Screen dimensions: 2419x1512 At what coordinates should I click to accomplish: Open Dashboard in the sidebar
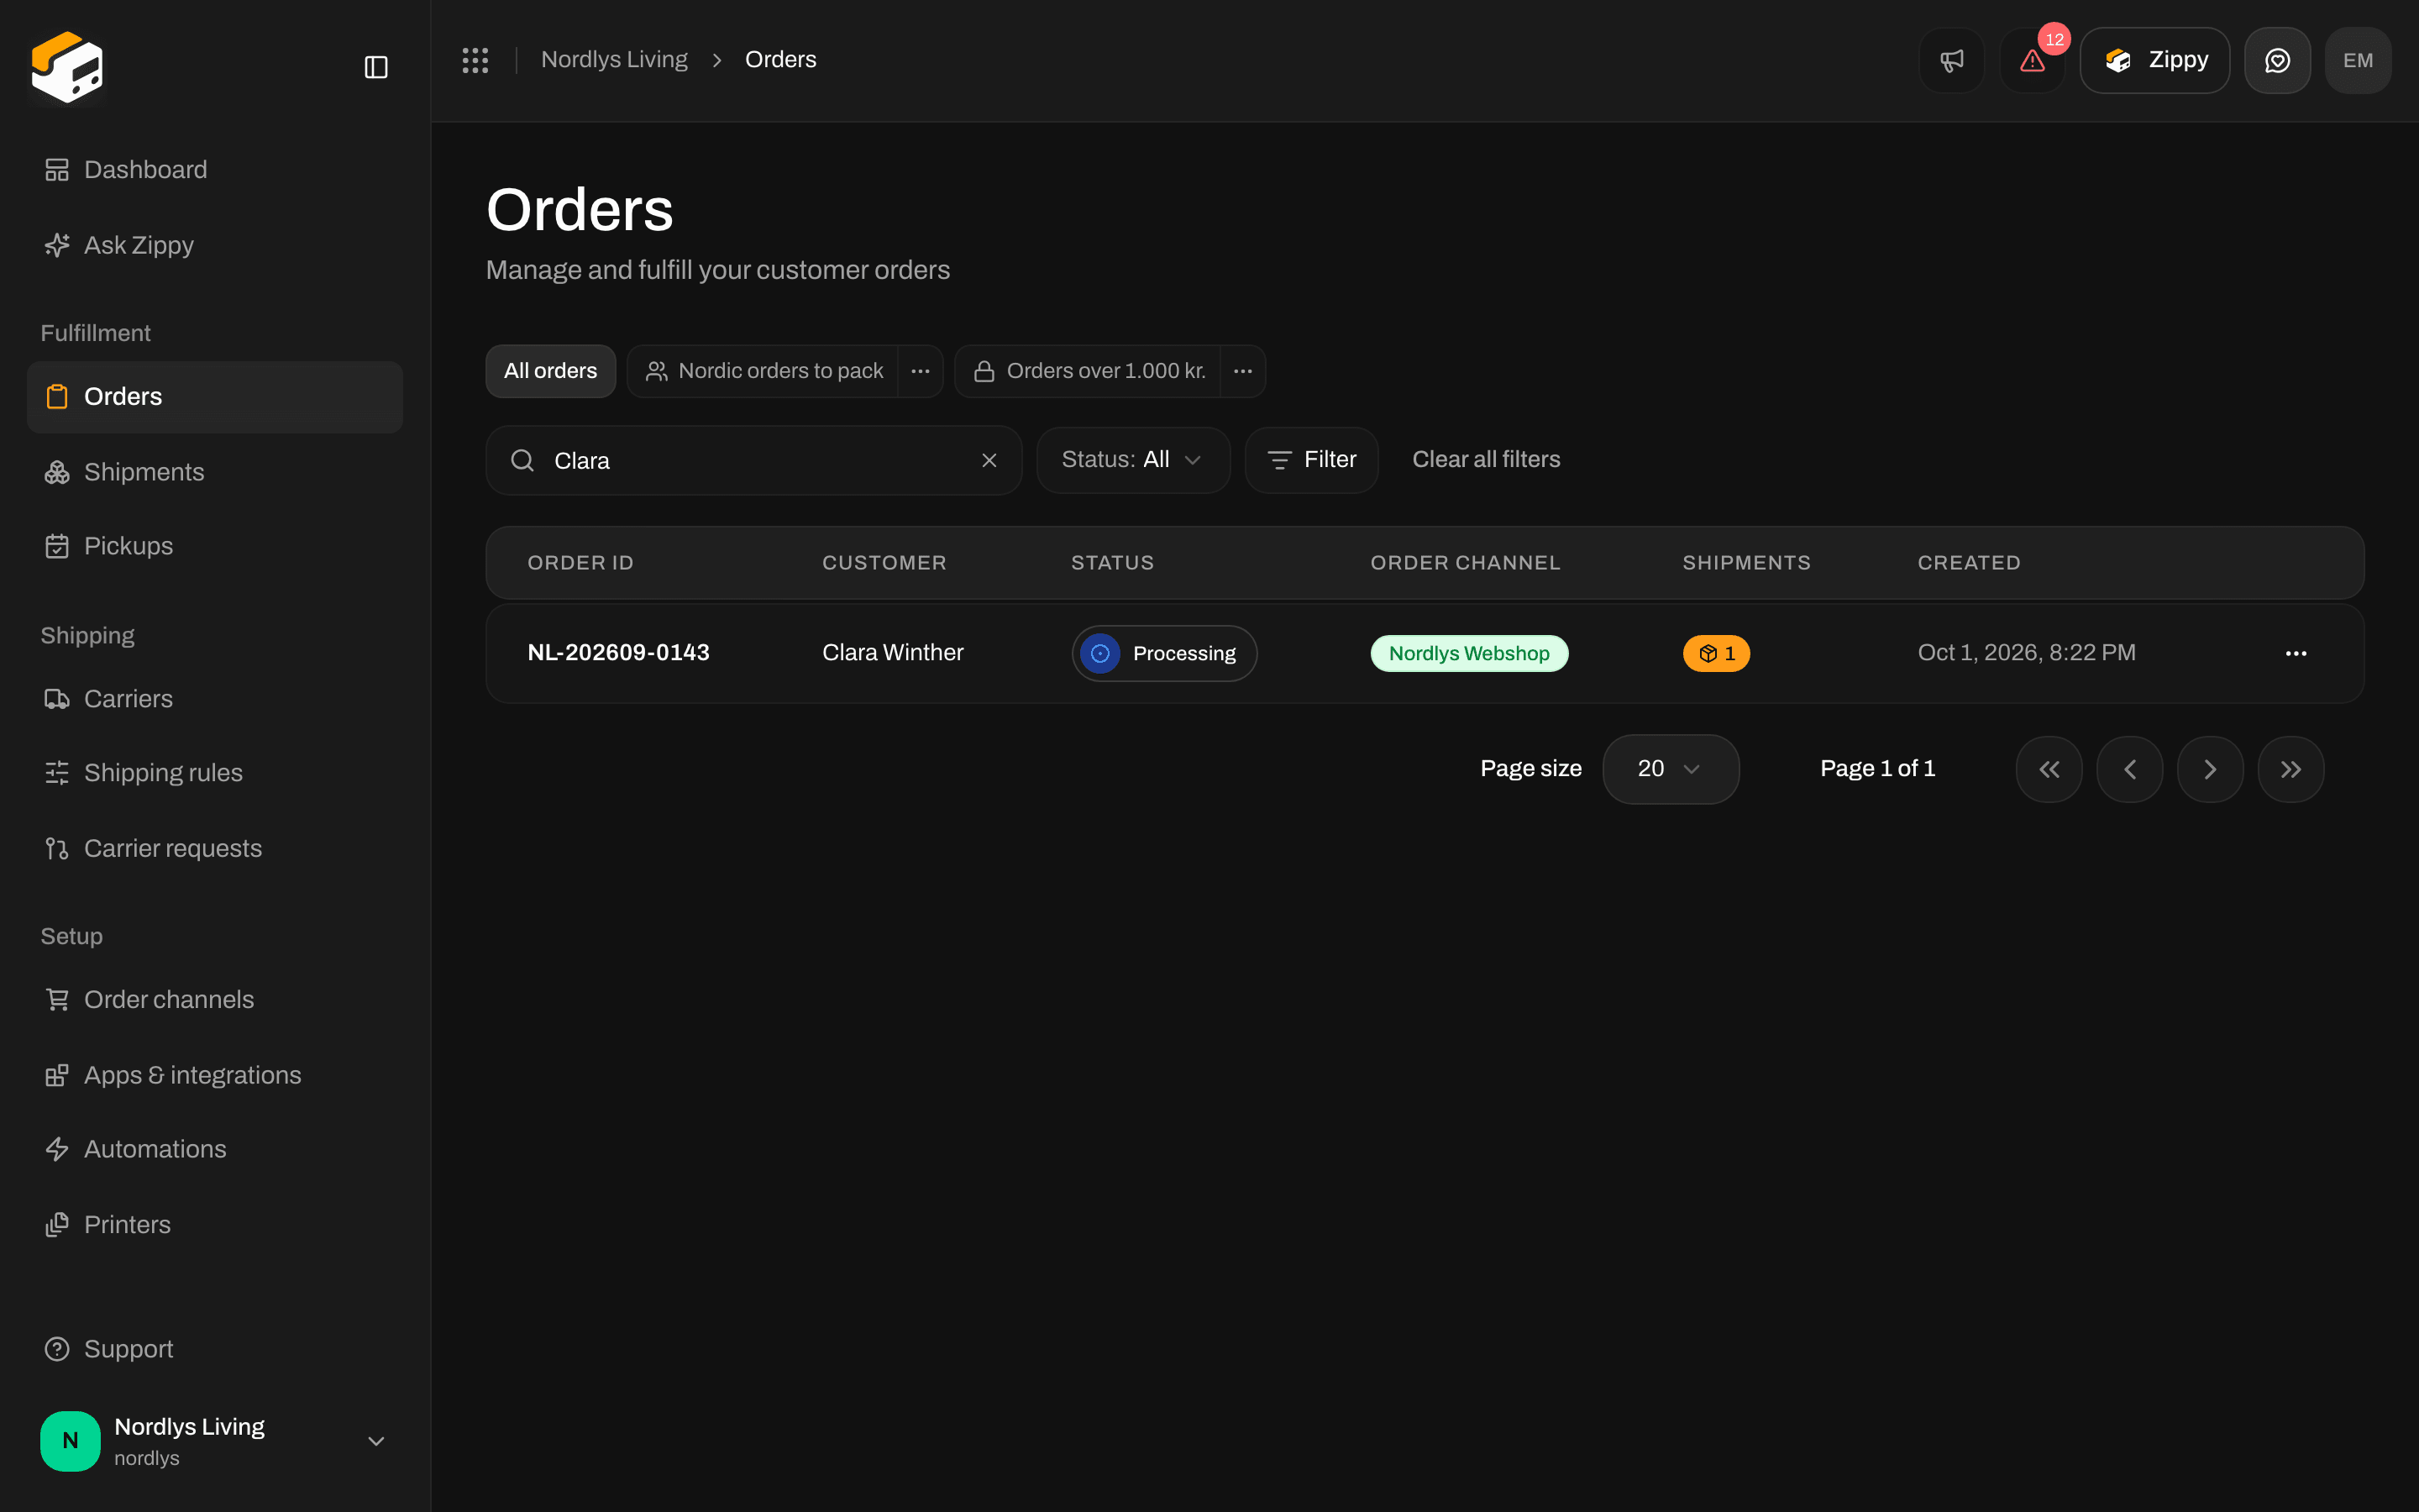(x=214, y=170)
